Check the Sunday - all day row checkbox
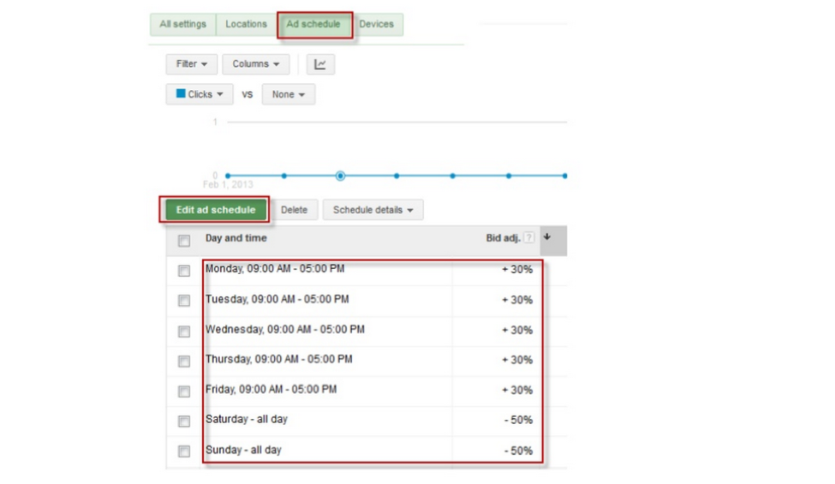This screenshot has width=835, height=484. pos(184,451)
